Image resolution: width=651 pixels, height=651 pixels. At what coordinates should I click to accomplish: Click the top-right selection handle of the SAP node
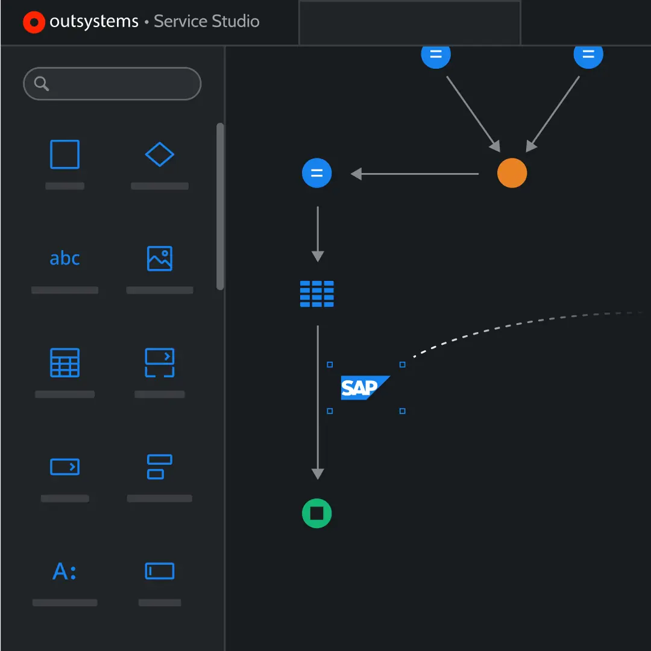click(402, 365)
